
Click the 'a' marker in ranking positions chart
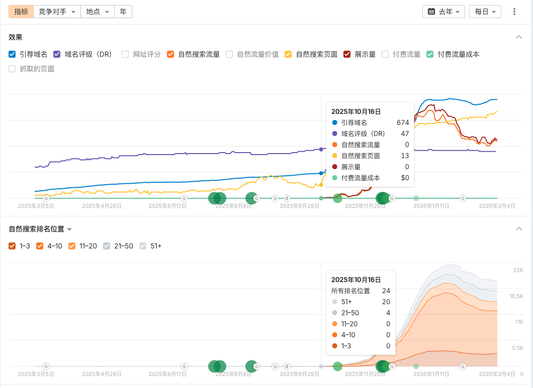pos(287,366)
